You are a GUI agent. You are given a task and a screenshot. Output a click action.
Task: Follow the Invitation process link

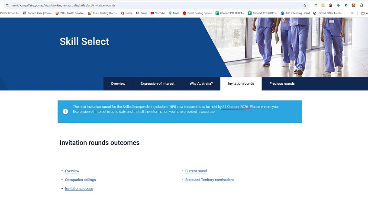(x=79, y=189)
